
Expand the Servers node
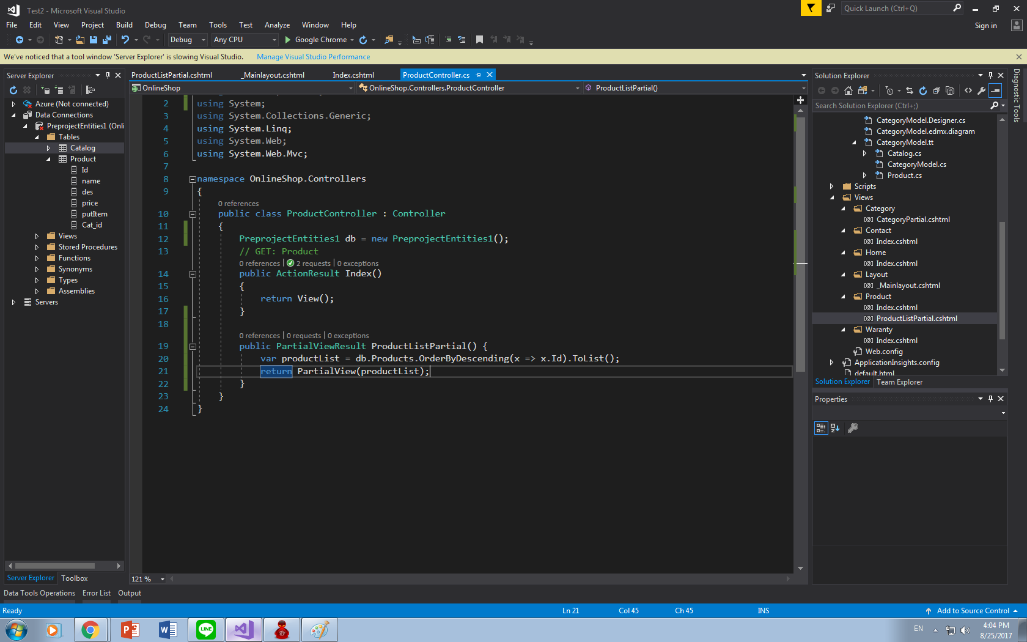click(13, 302)
